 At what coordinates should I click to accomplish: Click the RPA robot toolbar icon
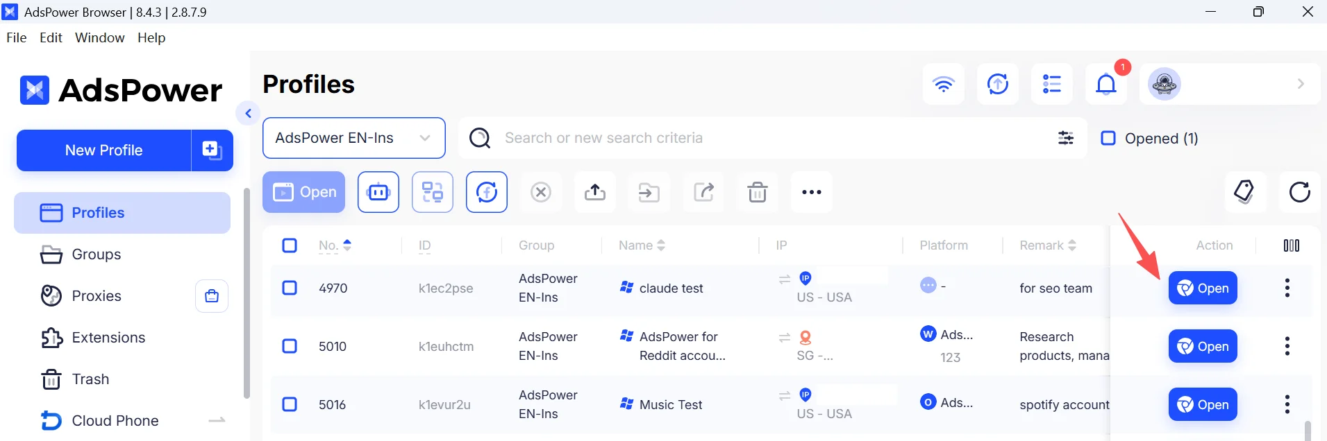pyautogui.click(x=378, y=192)
